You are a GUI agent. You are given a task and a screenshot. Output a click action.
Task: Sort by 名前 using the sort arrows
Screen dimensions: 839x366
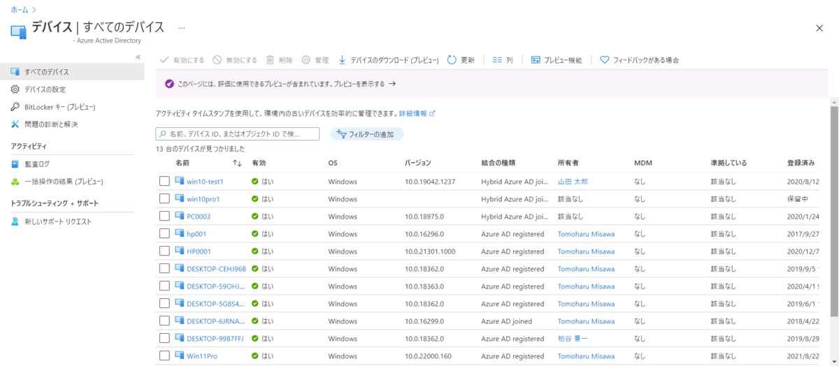click(237, 163)
